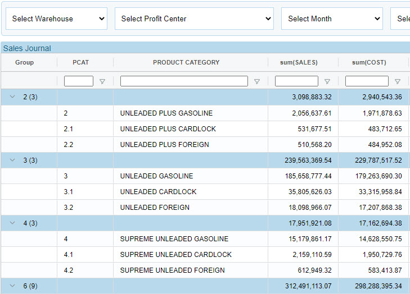
Task: Click group total 17,951,921.08
Action: coord(310,223)
